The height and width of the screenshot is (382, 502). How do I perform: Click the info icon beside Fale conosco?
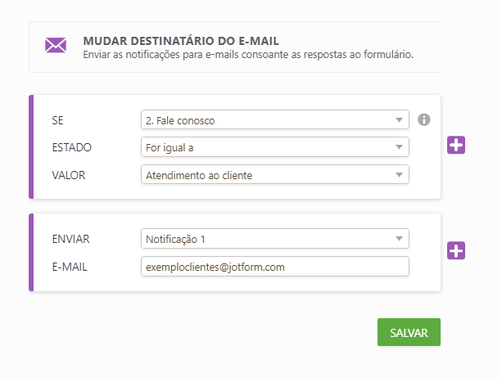click(423, 120)
